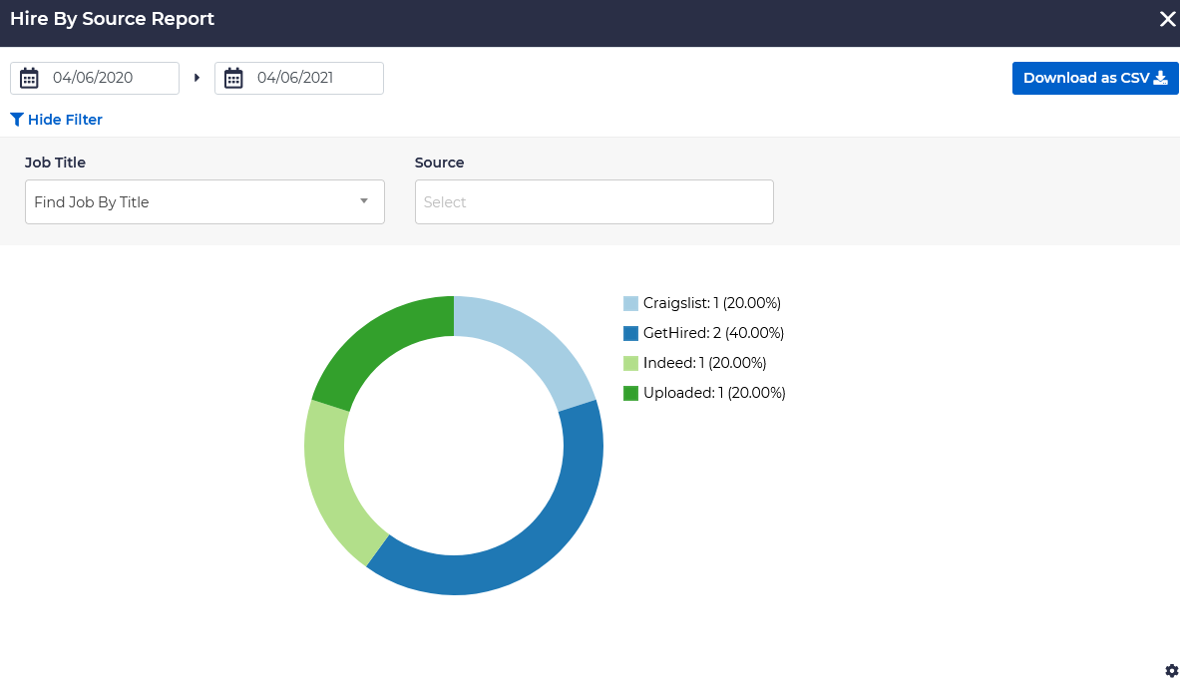Download the report as CSV
The height and width of the screenshot is (681, 1180).
pos(1094,78)
